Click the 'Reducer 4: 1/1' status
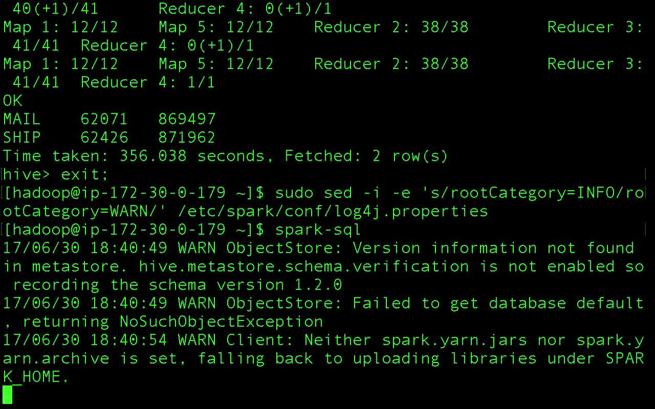The width and height of the screenshot is (655, 409). click(147, 82)
